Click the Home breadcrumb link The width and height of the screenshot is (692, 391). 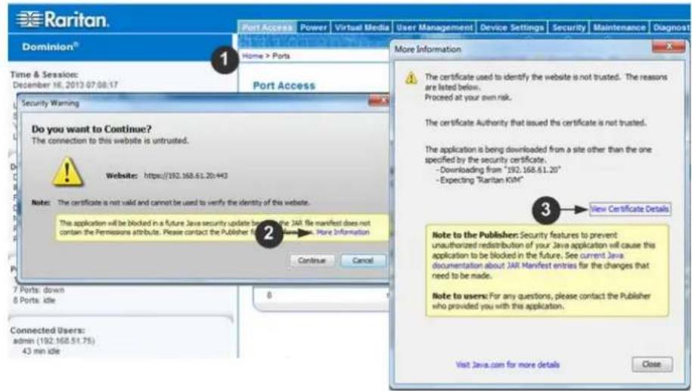point(253,56)
